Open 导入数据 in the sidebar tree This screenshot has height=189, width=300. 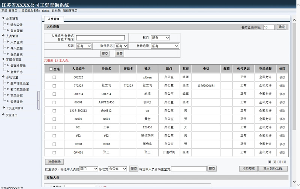pos(16,48)
